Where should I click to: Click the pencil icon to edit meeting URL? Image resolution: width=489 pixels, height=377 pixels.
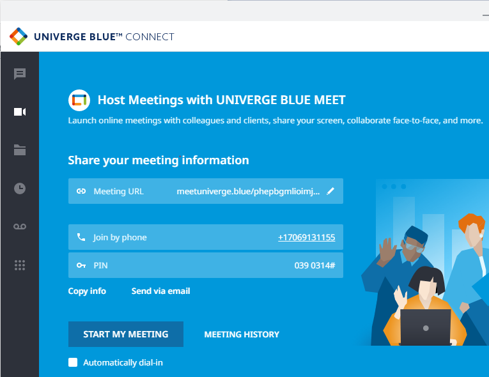tap(330, 191)
